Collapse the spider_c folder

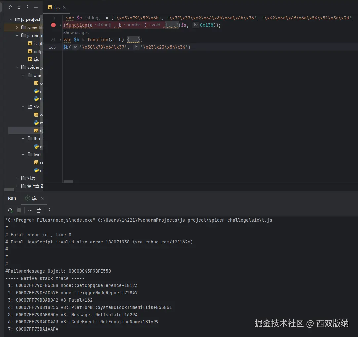(17, 67)
